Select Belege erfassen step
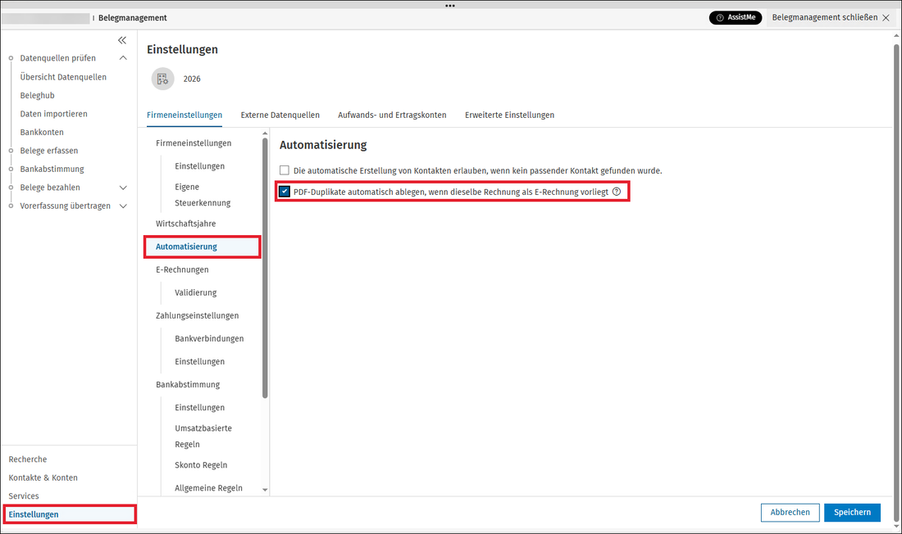 tap(49, 151)
